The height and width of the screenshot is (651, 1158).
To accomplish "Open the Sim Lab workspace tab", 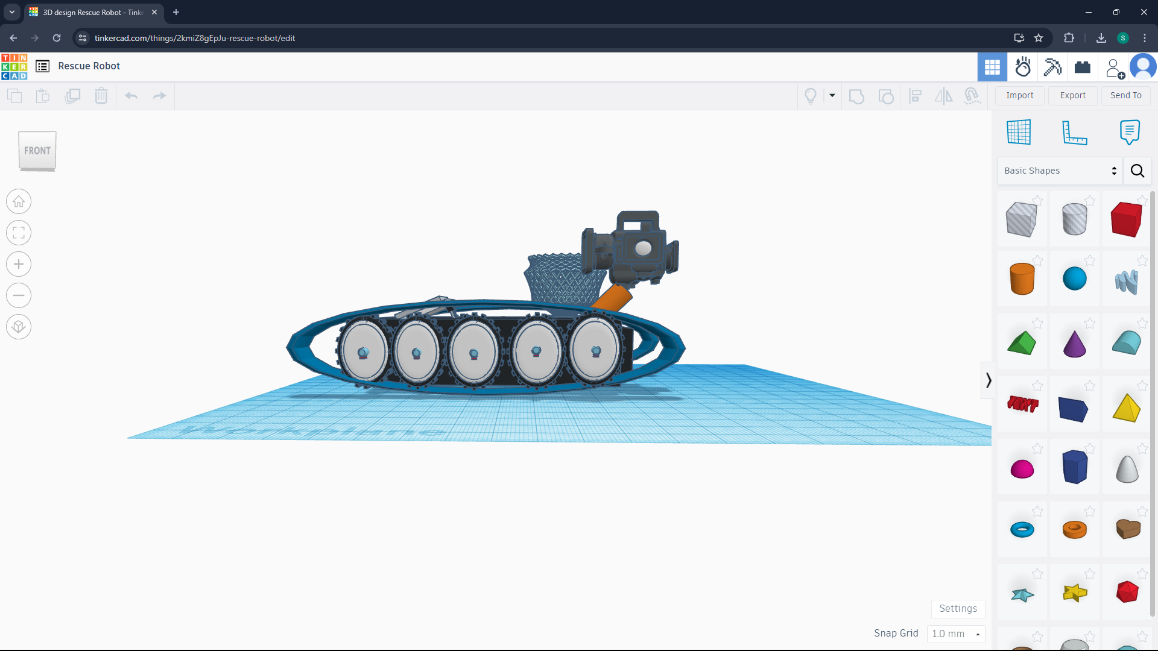I will click(1023, 67).
